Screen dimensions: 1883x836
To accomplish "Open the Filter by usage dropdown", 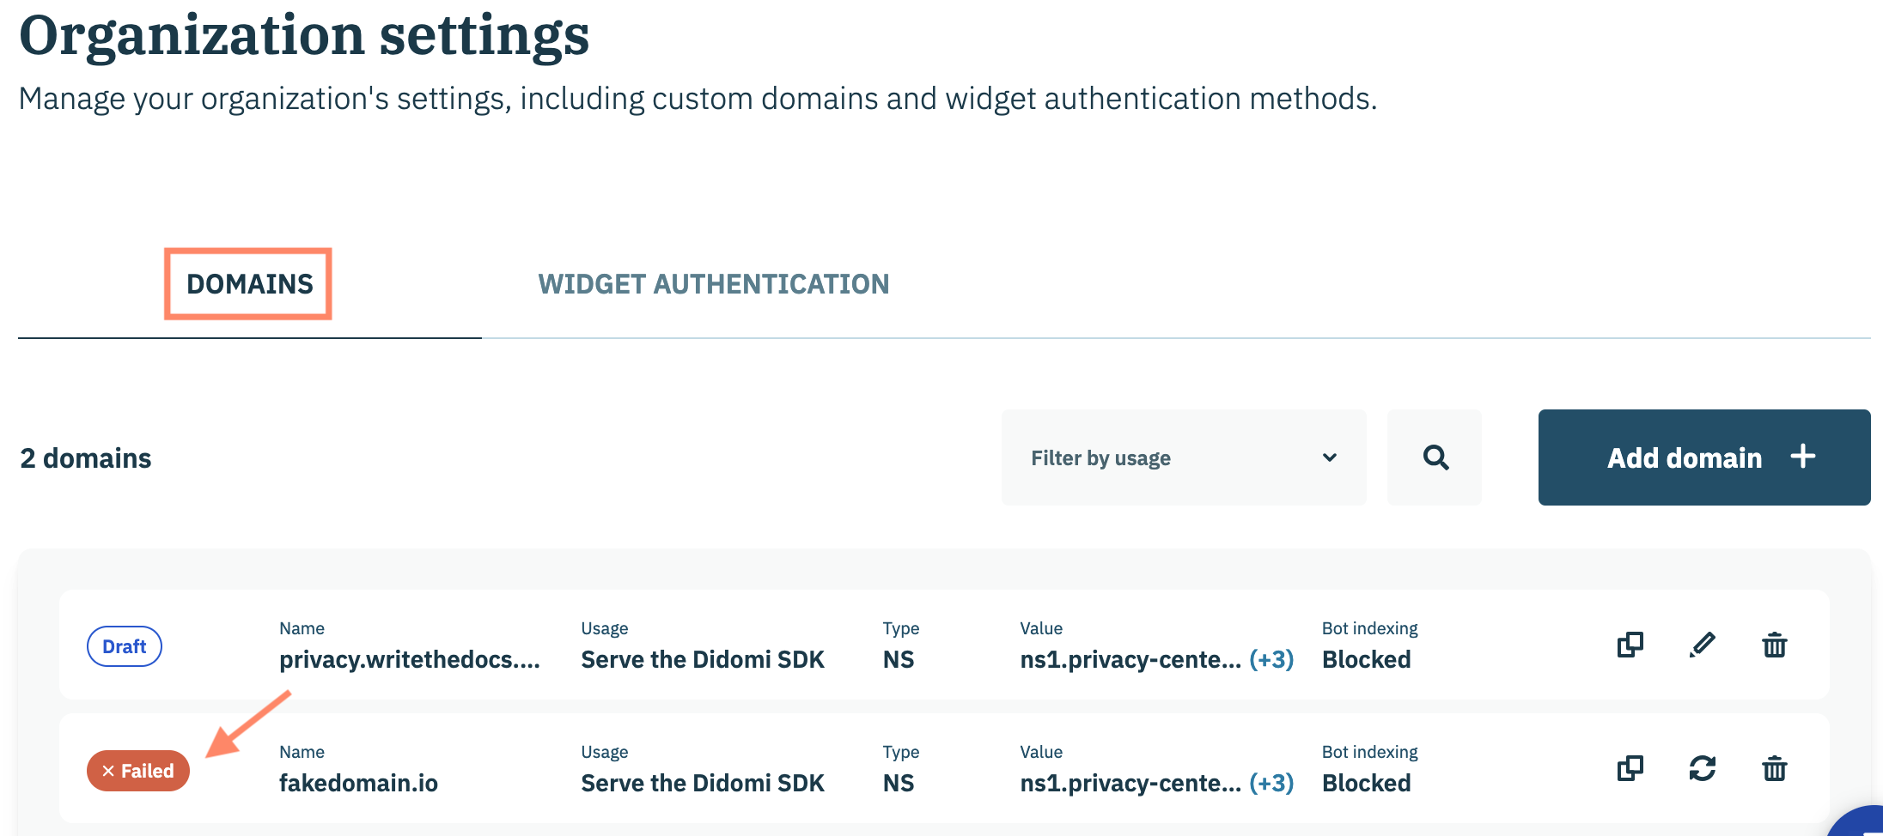I will (1183, 457).
